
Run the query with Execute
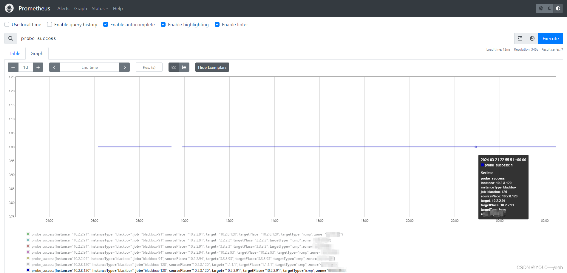click(550, 38)
